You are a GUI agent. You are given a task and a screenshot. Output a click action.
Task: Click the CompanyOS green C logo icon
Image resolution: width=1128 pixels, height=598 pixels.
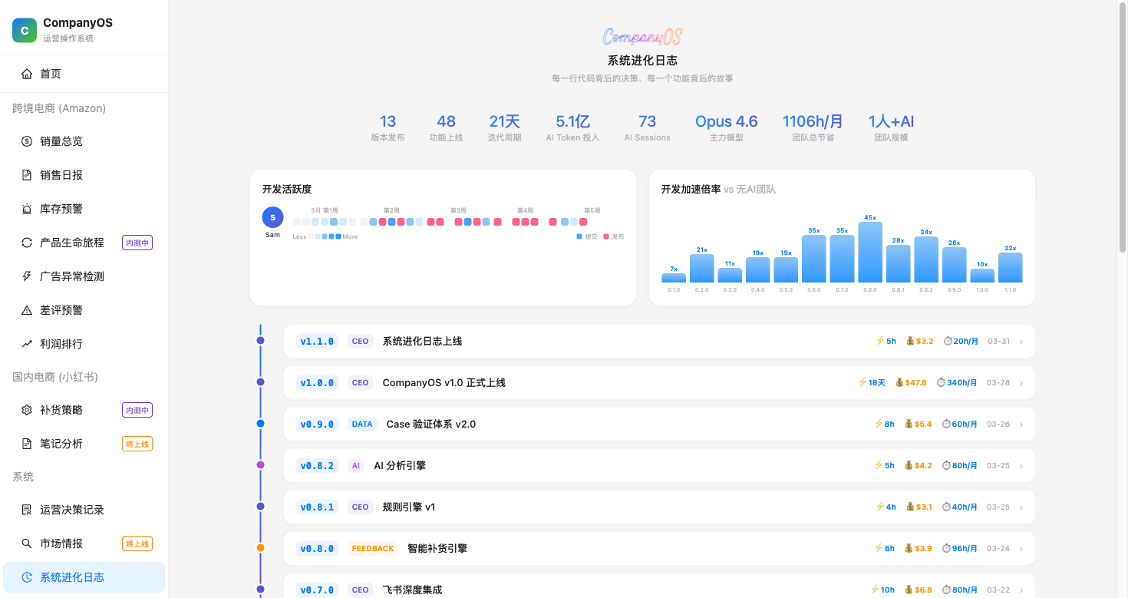25,30
